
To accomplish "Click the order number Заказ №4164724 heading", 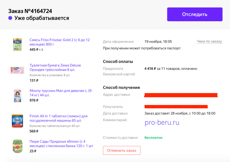I will [30, 11].
